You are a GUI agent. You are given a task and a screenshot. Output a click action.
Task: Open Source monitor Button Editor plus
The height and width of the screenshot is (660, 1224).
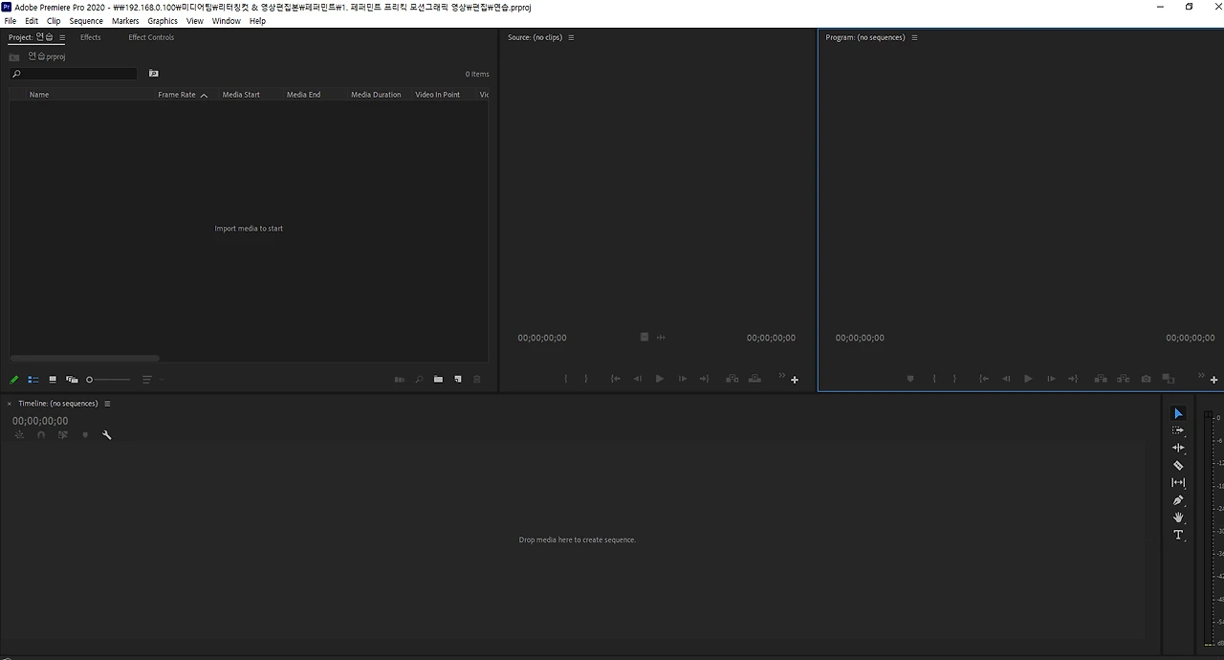pyautogui.click(x=795, y=380)
